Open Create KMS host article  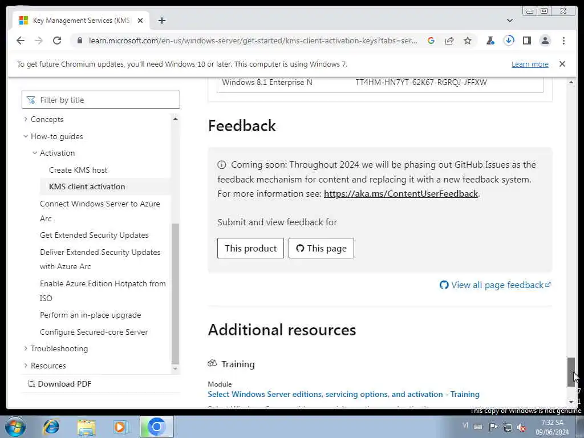78,170
